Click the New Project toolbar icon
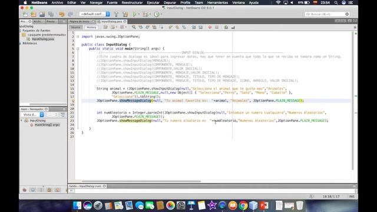Screen dimensions: 377x212 pos(34,14)
